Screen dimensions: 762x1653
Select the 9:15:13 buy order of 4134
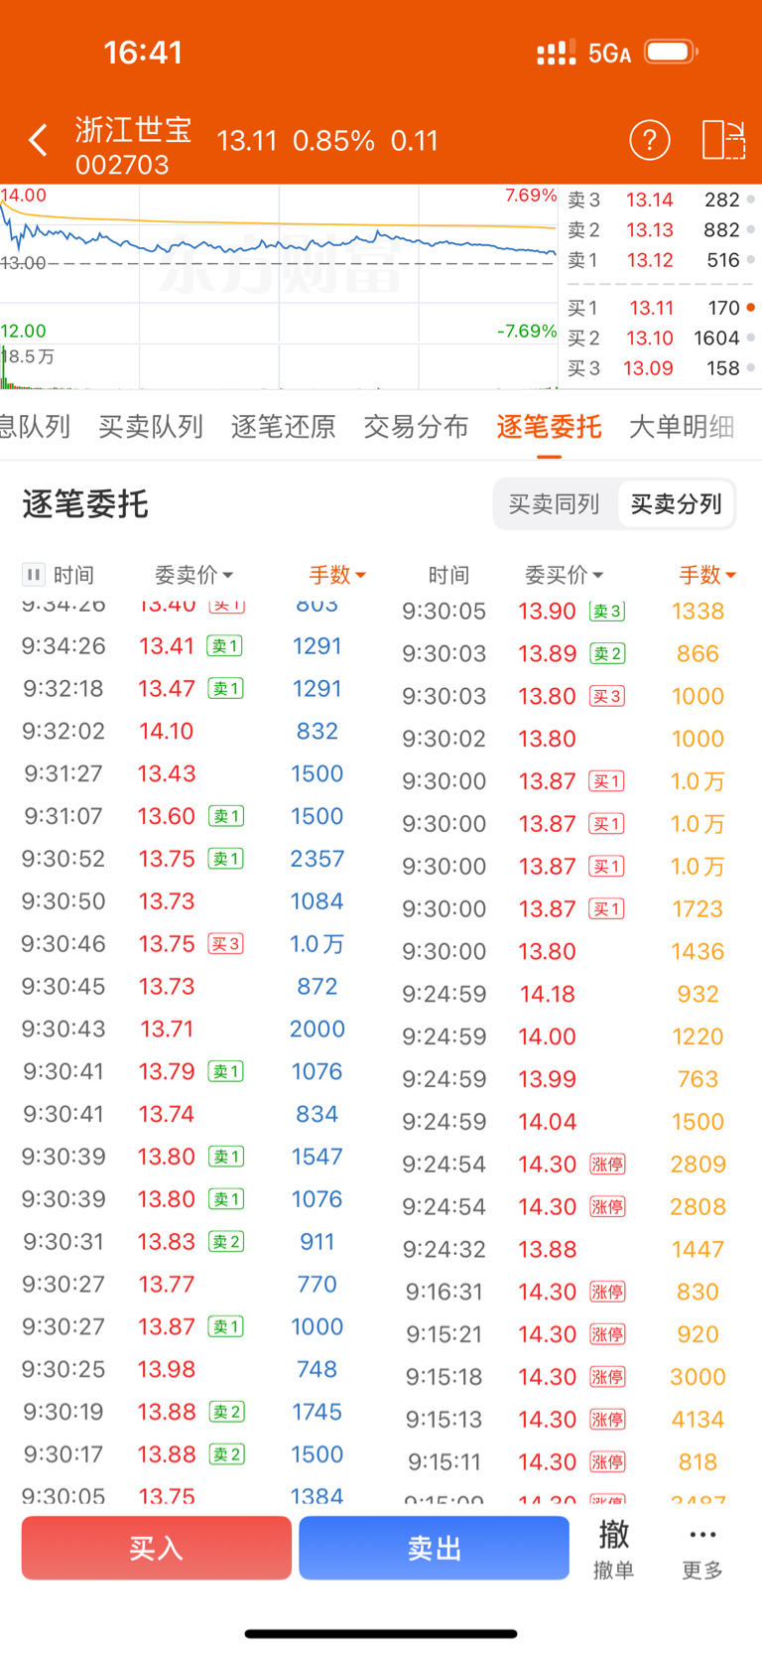tap(571, 1421)
